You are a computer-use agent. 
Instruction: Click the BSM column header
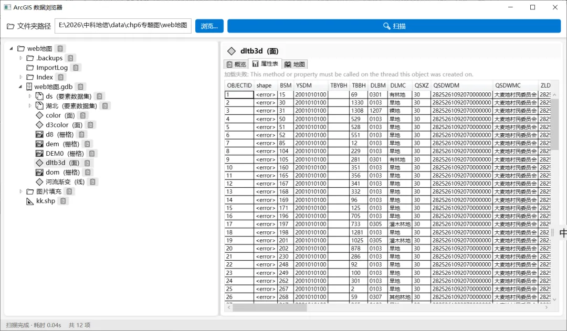click(286, 86)
